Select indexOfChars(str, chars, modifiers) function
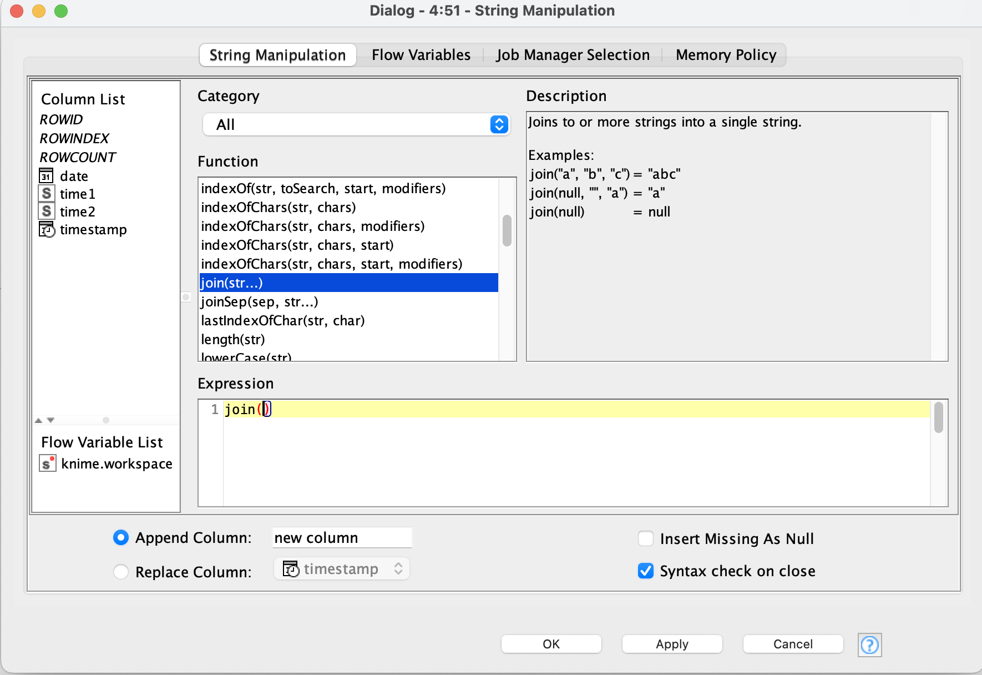The image size is (982, 675). coord(348,226)
